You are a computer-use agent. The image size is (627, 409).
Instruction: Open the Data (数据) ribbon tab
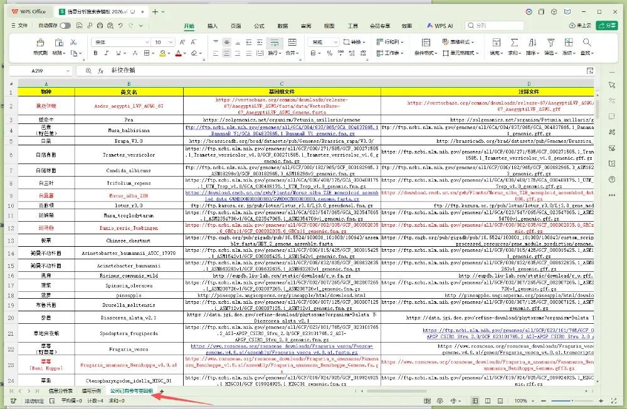pos(283,26)
